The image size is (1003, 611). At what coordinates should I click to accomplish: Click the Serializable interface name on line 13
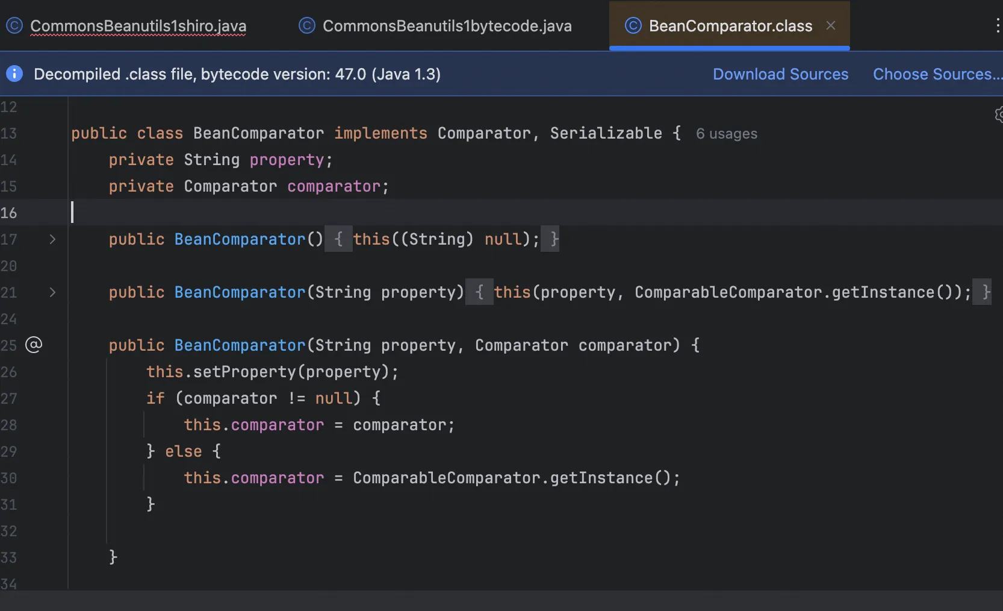[606, 133]
